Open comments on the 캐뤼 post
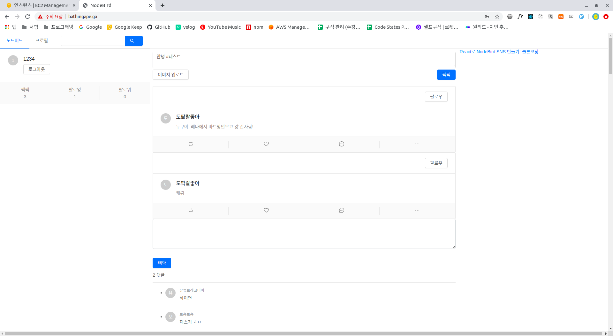613x336 pixels. click(341, 210)
